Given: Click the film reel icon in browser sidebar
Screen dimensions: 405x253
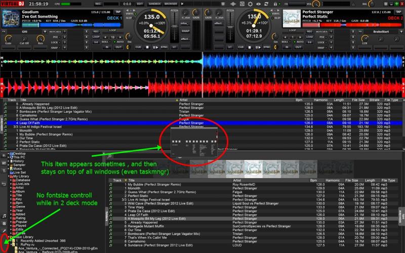Looking at the screenshot, I should pos(4,224).
